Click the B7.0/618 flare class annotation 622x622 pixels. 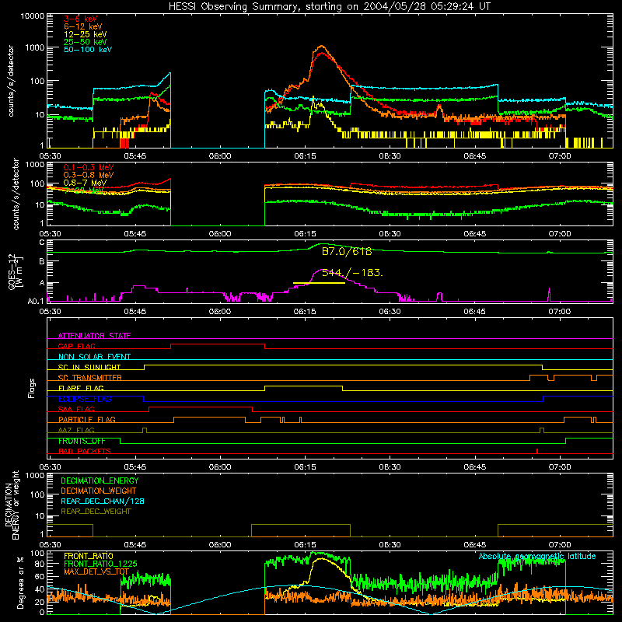pos(347,251)
